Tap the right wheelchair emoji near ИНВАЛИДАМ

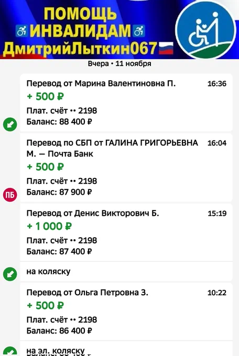pyautogui.click(x=139, y=31)
